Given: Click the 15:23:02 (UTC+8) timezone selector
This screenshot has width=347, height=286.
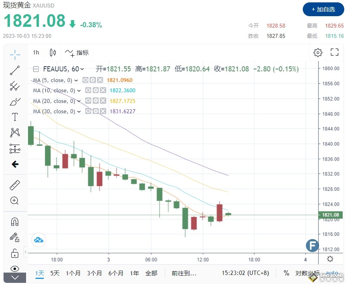Looking at the screenshot, I should click(245, 273).
